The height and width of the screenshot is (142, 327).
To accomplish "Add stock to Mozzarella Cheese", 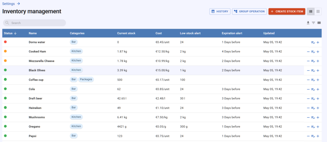I will (318, 61).
